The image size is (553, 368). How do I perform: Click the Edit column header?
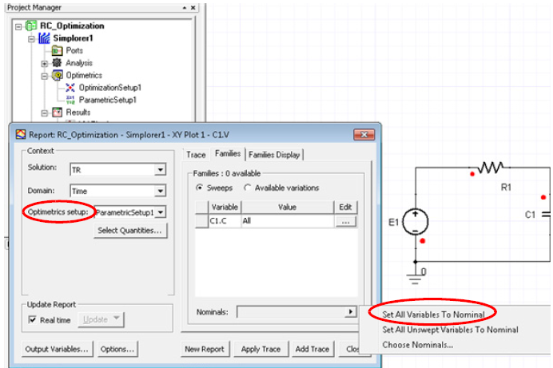click(x=345, y=207)
